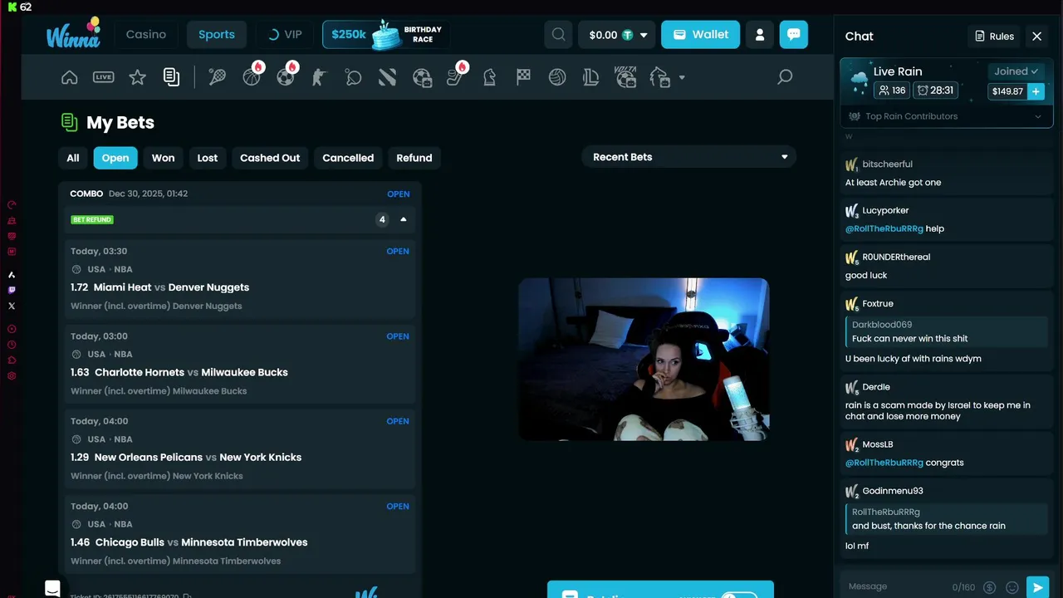Select the Volleyball sport icon

[x=557, y=77]
